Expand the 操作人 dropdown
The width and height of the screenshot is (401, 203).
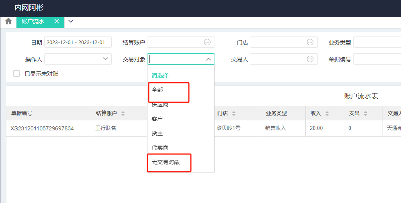coord(106,59)
